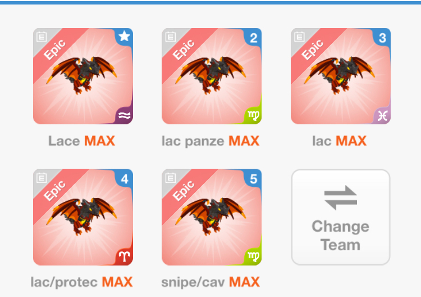The image size is (421, 297).
Task: Click the number 2 slot badge
Action: [x=253, y=38]
